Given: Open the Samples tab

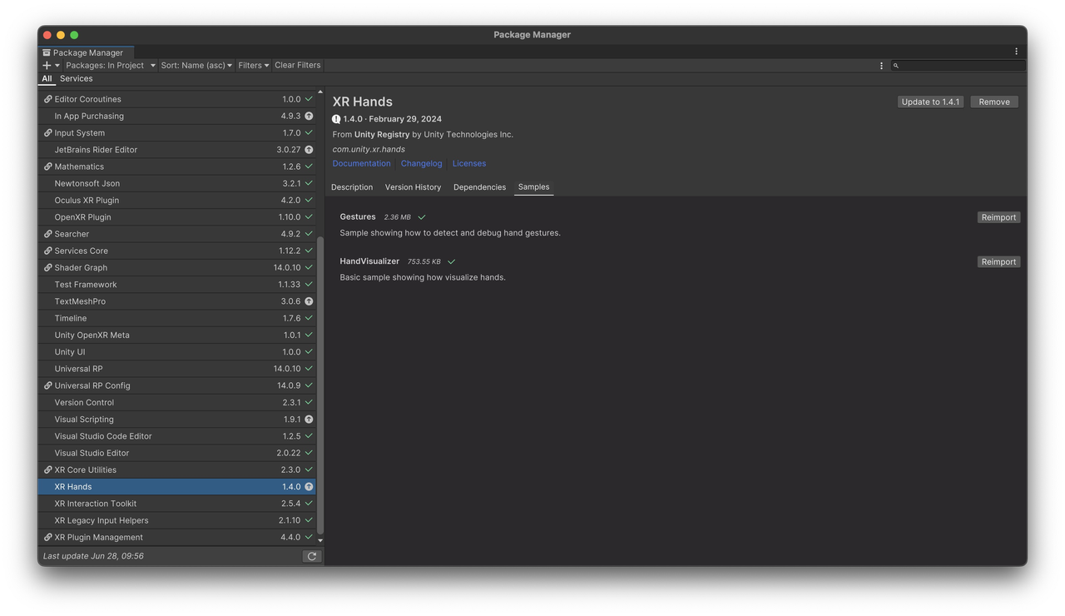Looking at the screenshot, I should click(x=533, y=187).
